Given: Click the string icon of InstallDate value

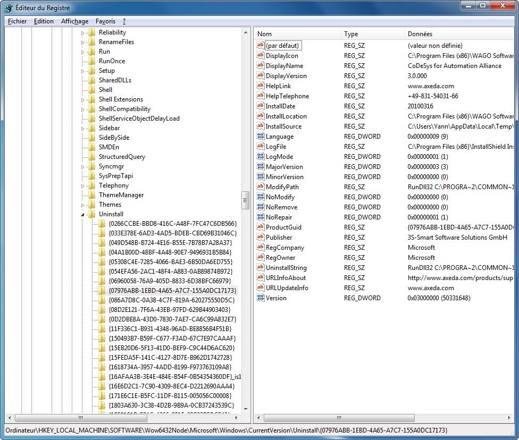Looking at the screenshot, I should (x=261, y=106).
